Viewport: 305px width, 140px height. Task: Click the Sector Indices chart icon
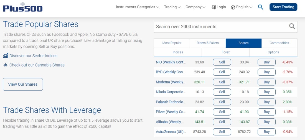[x=6, y=56]
